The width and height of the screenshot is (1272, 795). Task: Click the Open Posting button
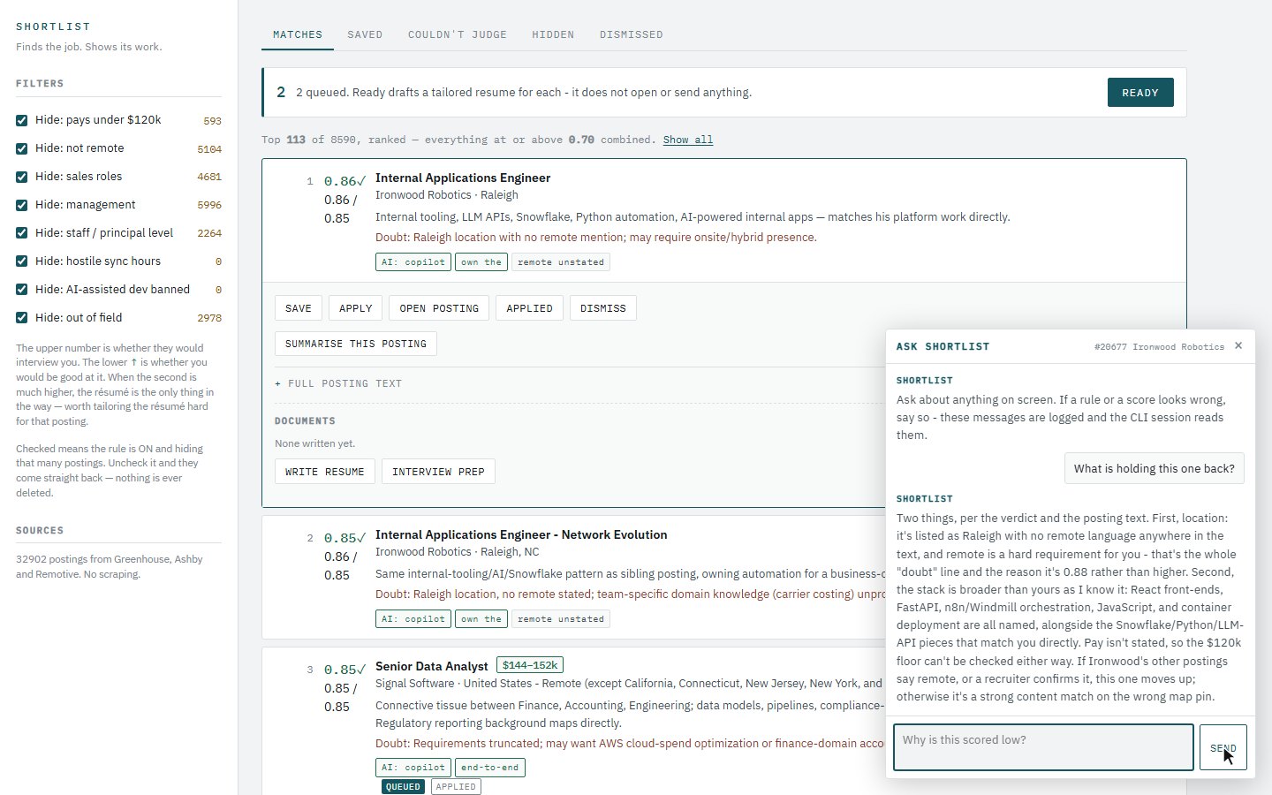pyautogui.click(x=439, y=308)
